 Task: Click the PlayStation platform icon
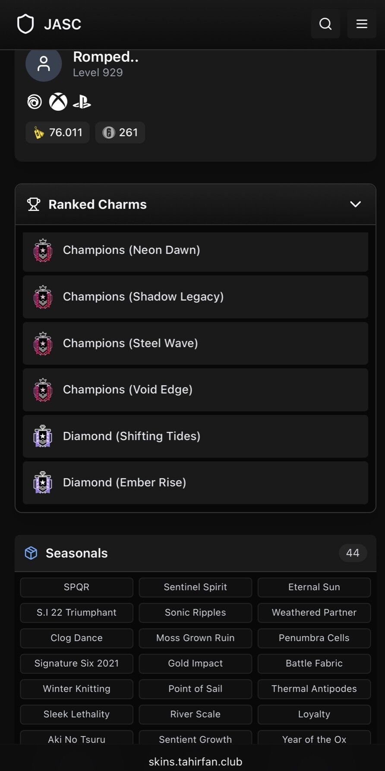pyautogui.click(x=83, y=102)
